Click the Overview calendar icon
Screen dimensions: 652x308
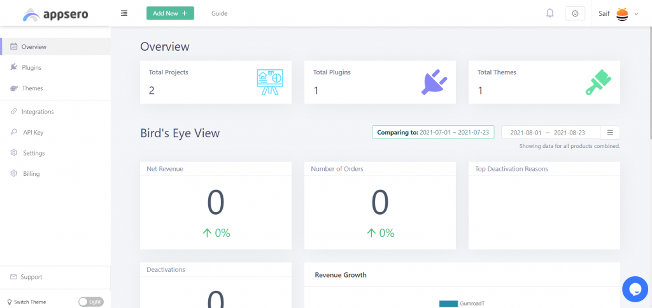[x=14, y=46]
